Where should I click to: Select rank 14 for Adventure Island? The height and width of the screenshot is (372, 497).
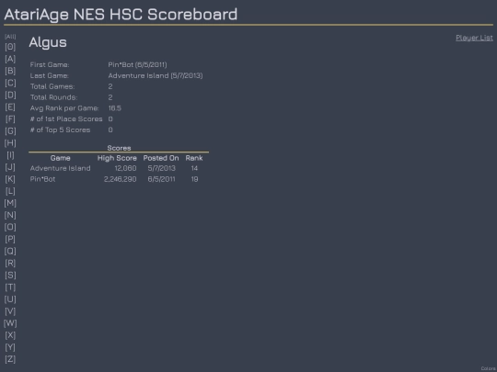[x=194, y=168]
